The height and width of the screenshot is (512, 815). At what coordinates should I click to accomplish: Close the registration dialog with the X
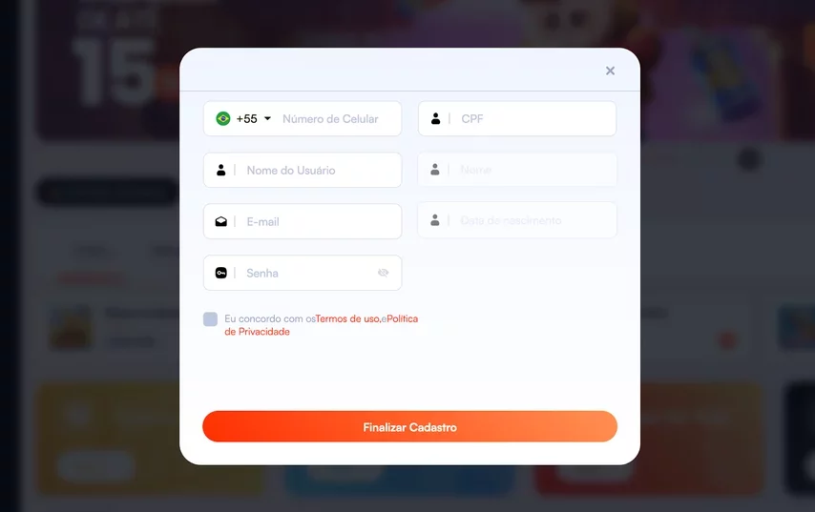tap(610, 71)
